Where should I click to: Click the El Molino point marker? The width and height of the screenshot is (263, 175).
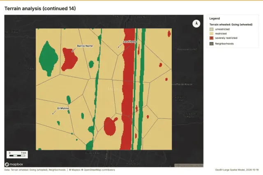pos(53,114)
